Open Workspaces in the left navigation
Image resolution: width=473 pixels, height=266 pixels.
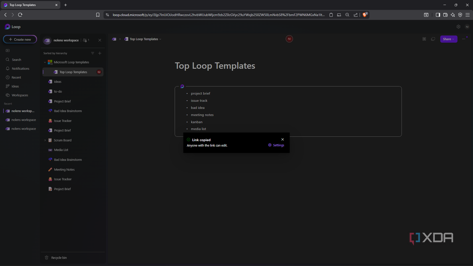tap(17, 95)
